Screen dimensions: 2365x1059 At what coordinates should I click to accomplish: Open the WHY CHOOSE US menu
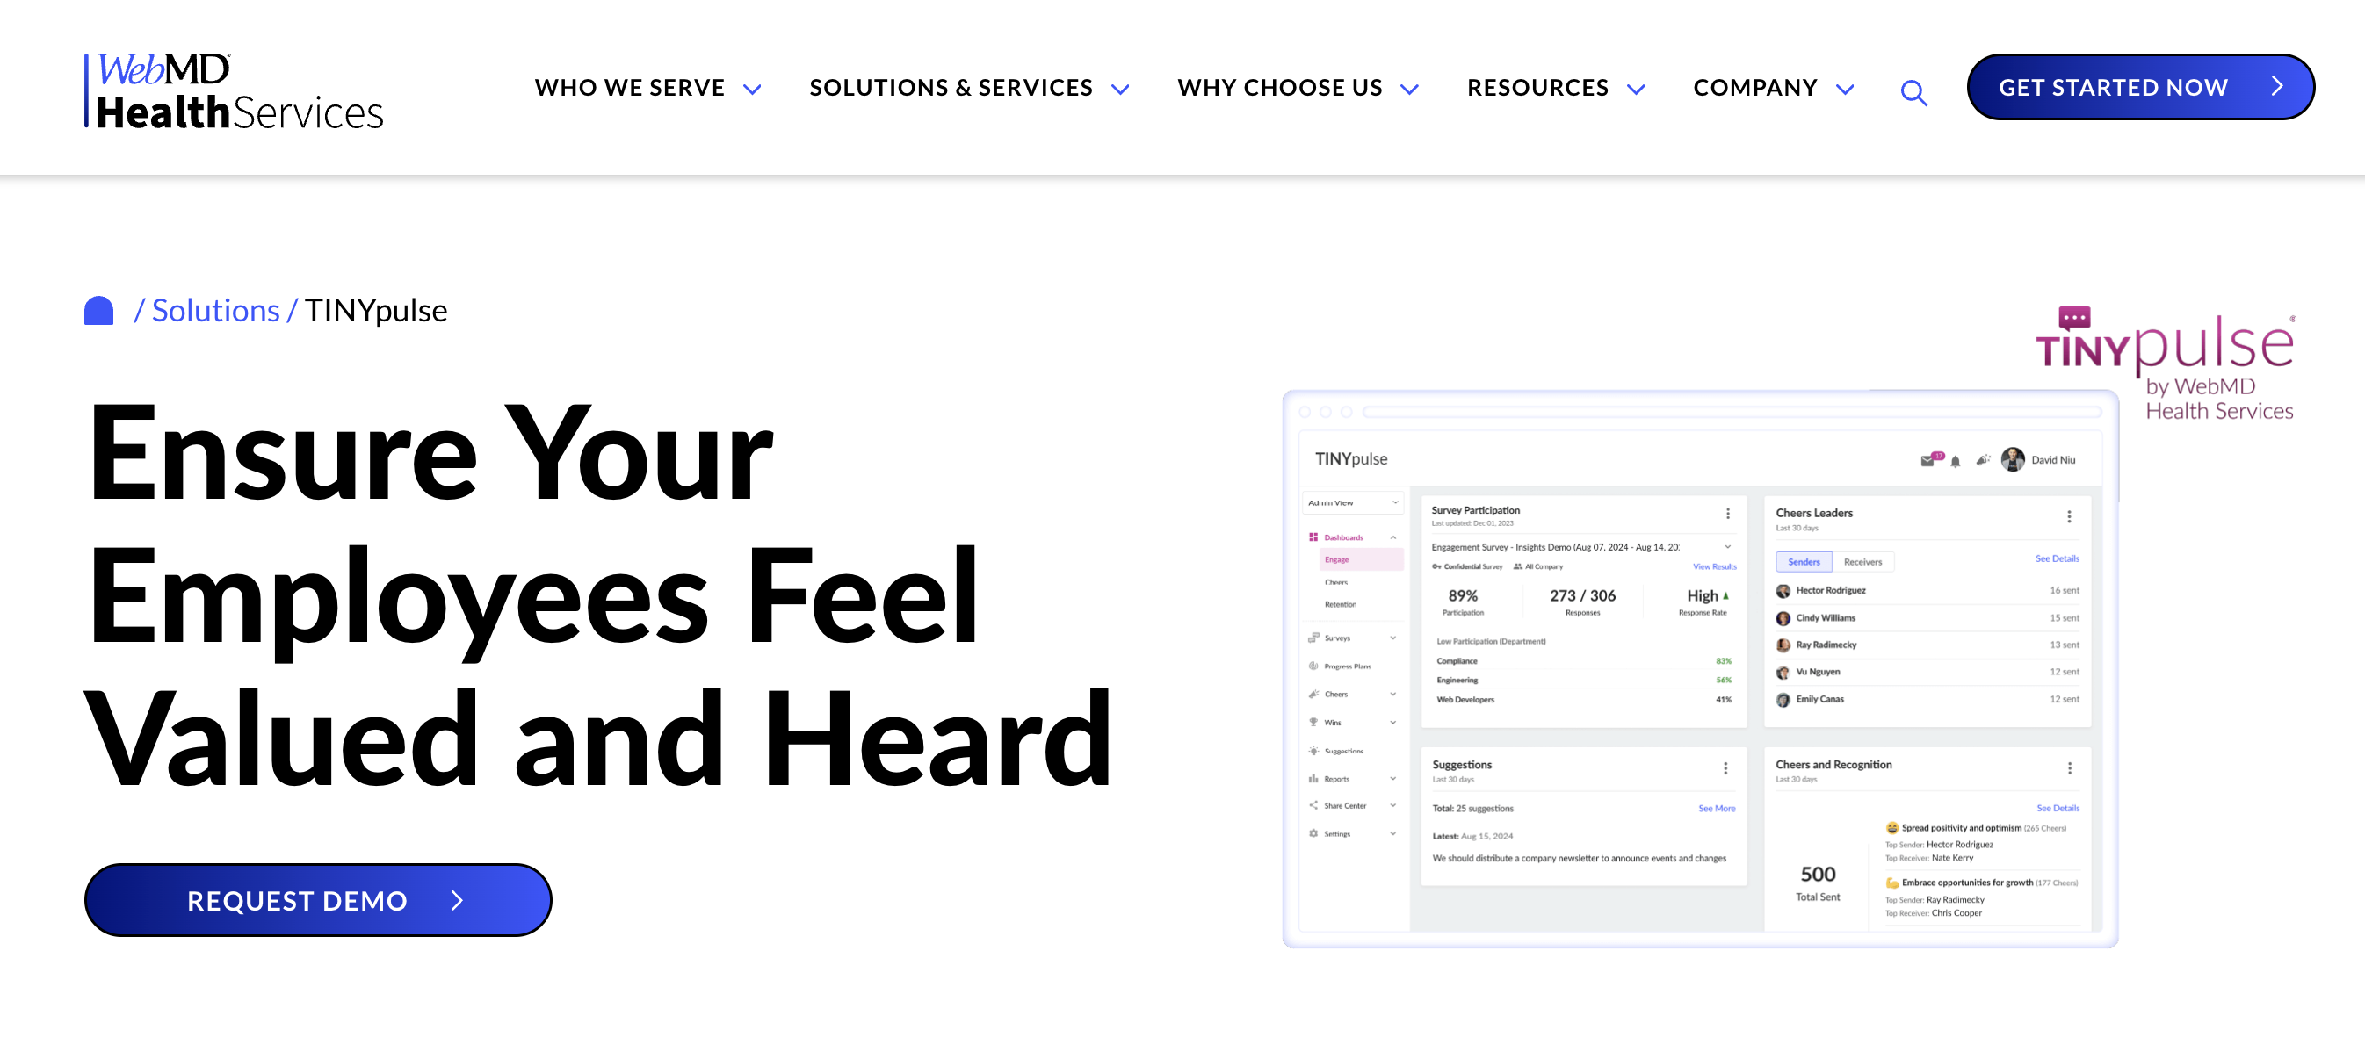[1279, 87]
